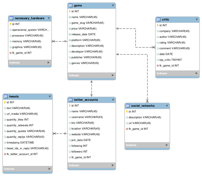This screenshot has width=202, height=176.
Task: Click the red diamond next to fk_twitter_account_id
Action: pos(5,154)
